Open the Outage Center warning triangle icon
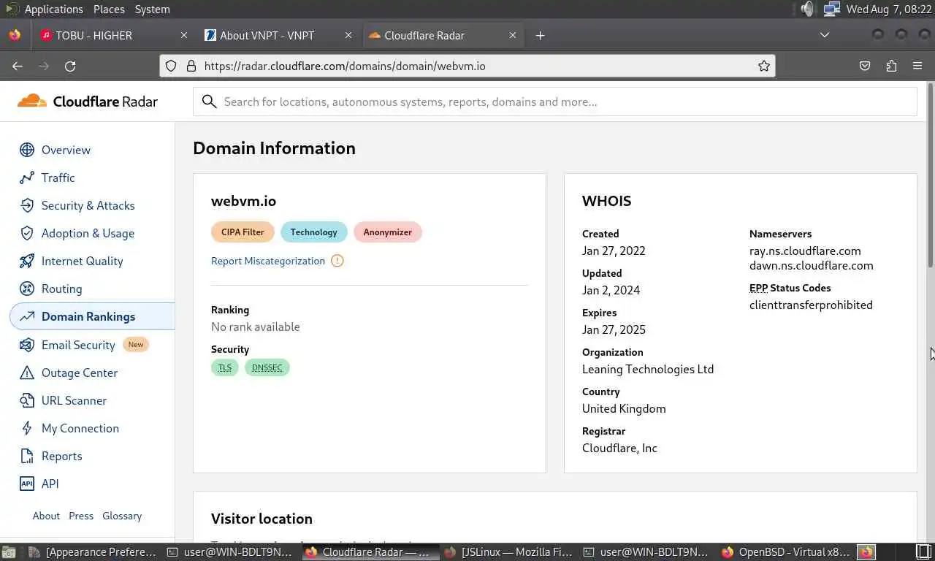The image size is (935, 561). point(27,373)
